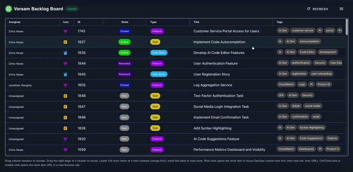Click the feature trophy icon for 1605

click(x=65, y=85)
